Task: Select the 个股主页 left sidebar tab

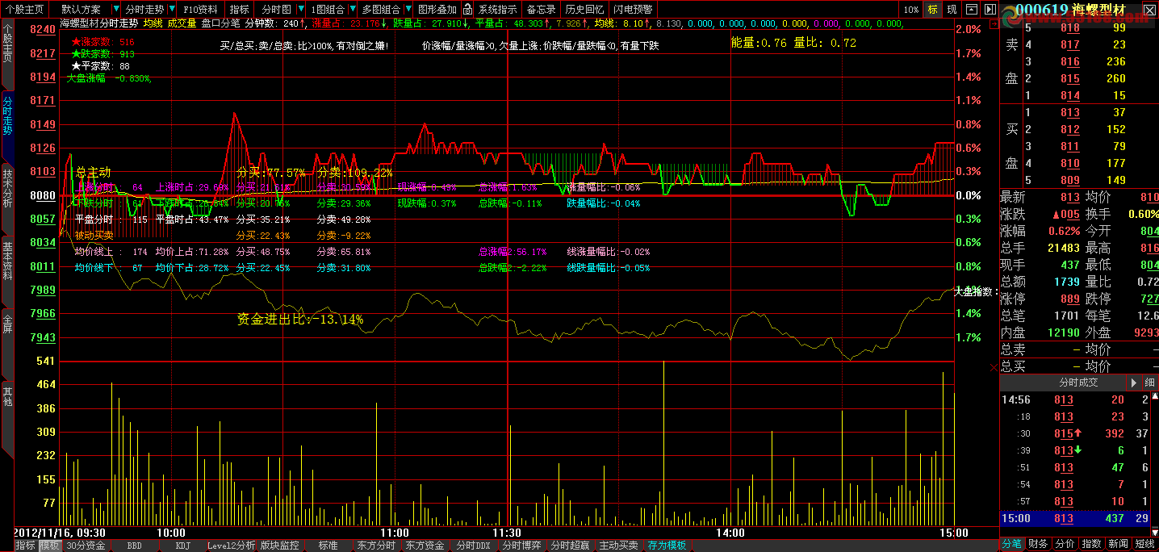Action: click(x=7, y=53)
